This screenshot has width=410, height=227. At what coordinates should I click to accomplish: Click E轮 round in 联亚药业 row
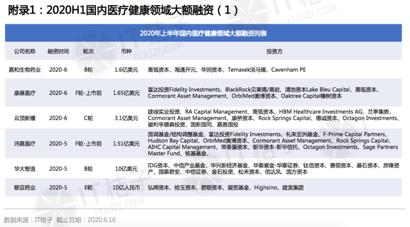click(88, 187)
